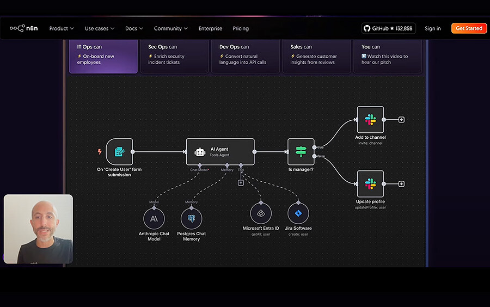Click the Is manager? condition node
Image resolution: width=490 pixels, height=307 pixels.
[x=301, y=152]
